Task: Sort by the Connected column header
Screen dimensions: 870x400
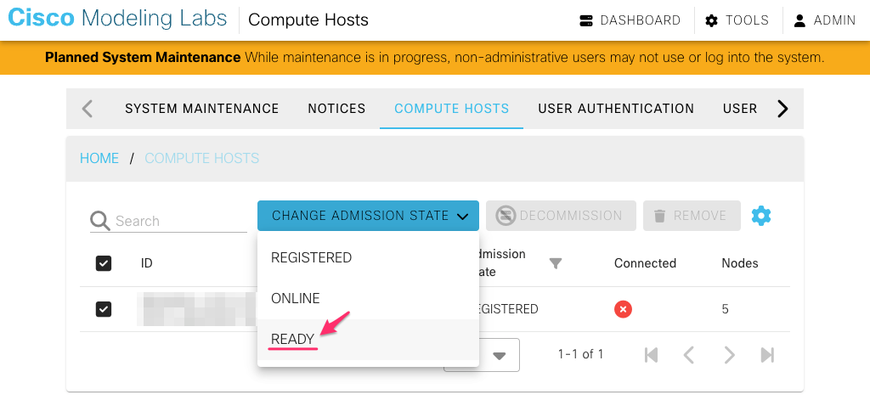Action: [x=645, y=263]
